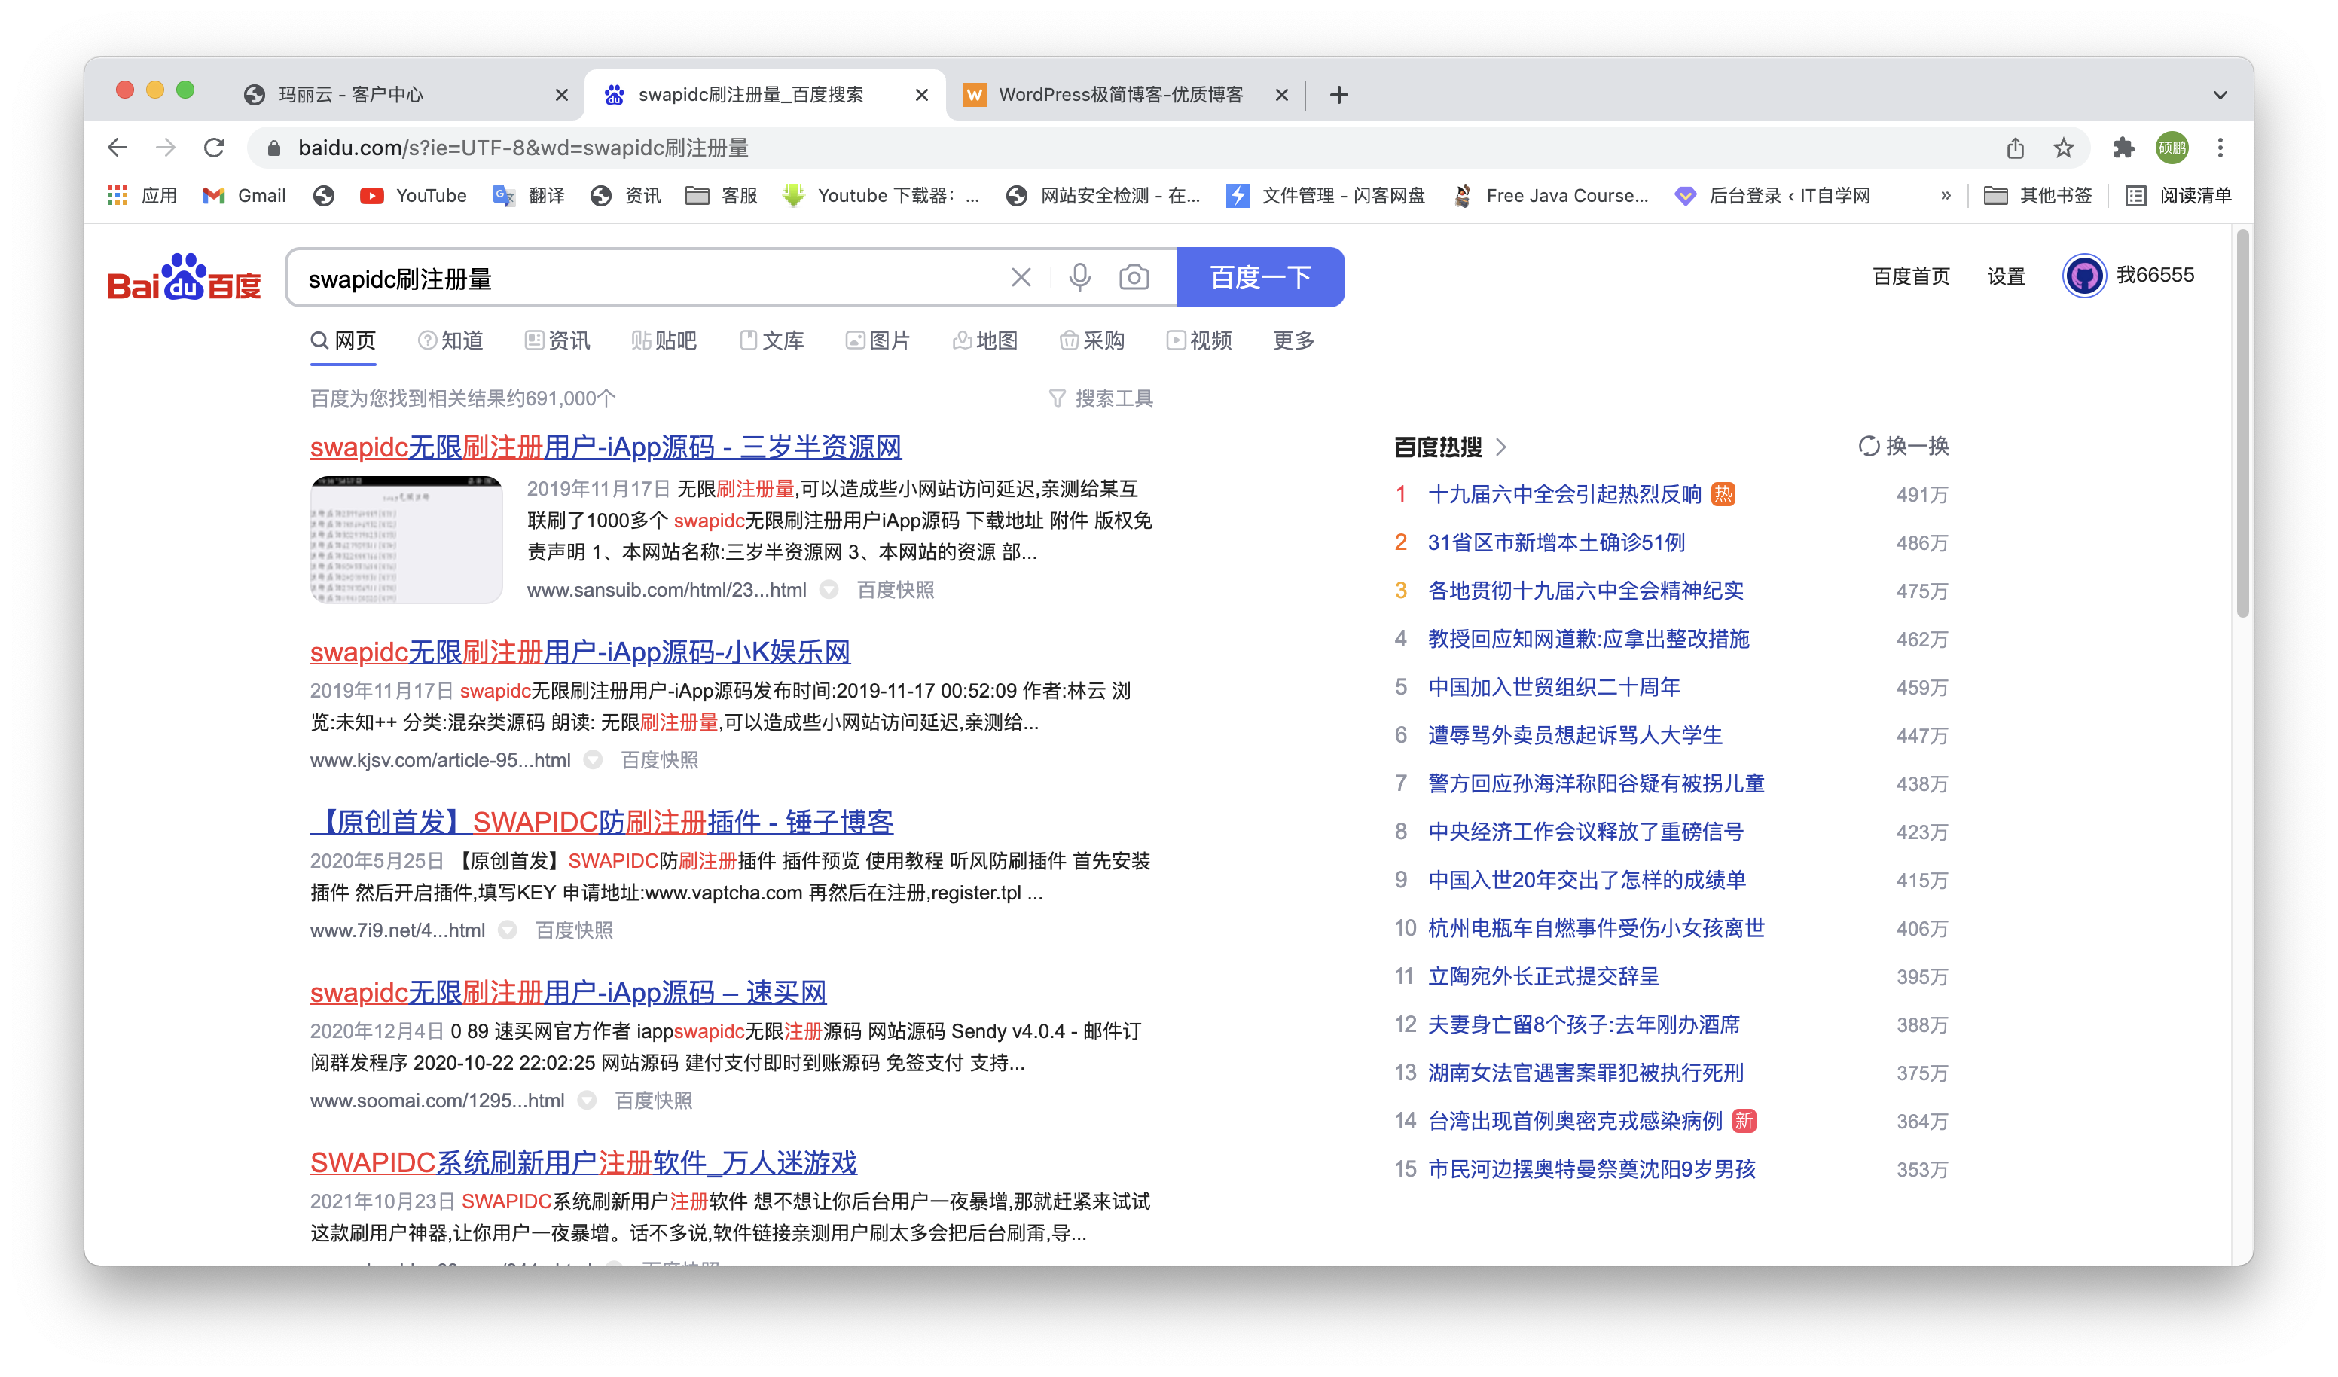This screenshot has height=1377, width=2338.
Task: Open the 阅读清单 reading list
Action: click(x=2178, y=196)
